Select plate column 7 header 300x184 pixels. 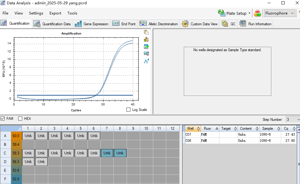pyautogui.click(x=107, y=129)
